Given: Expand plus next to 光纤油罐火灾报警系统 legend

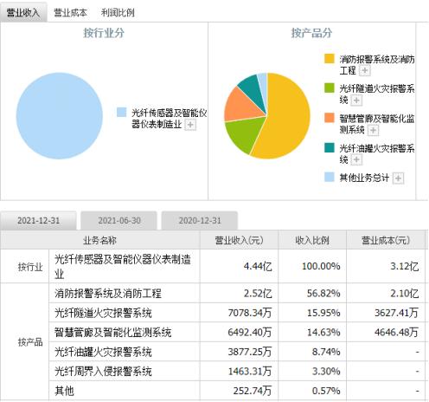Looking at the screenshot, I should pyautogui.click(x=356, y=159).
